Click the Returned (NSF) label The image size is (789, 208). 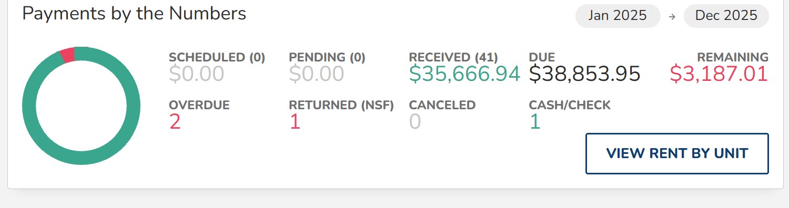[x=341, y=105]
